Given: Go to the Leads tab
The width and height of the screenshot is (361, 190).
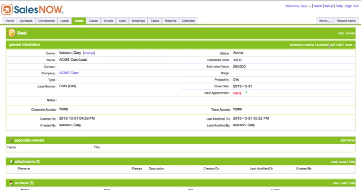Looking at the screenshot, I should [x=65, y=21].
